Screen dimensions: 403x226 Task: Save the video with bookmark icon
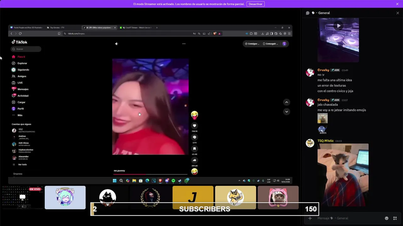click(195, 148)
